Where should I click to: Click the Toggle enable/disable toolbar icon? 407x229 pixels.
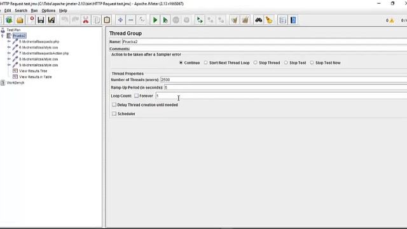(141, 20)
